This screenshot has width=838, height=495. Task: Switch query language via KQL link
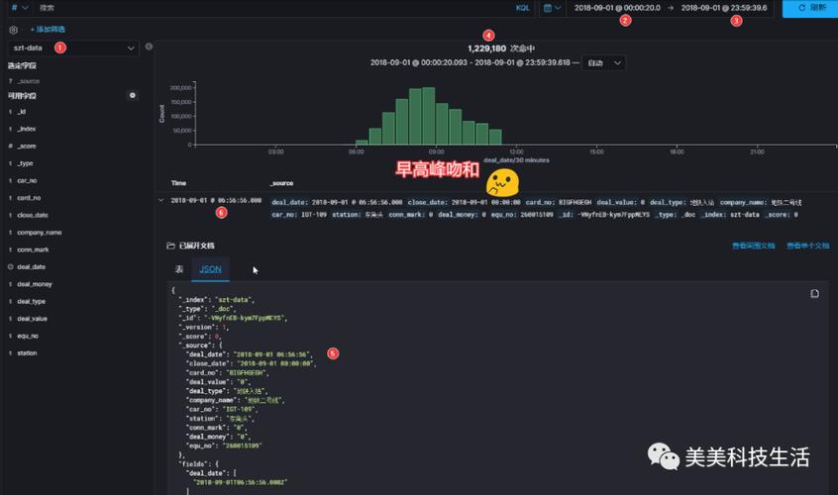(x=522, y=8)
